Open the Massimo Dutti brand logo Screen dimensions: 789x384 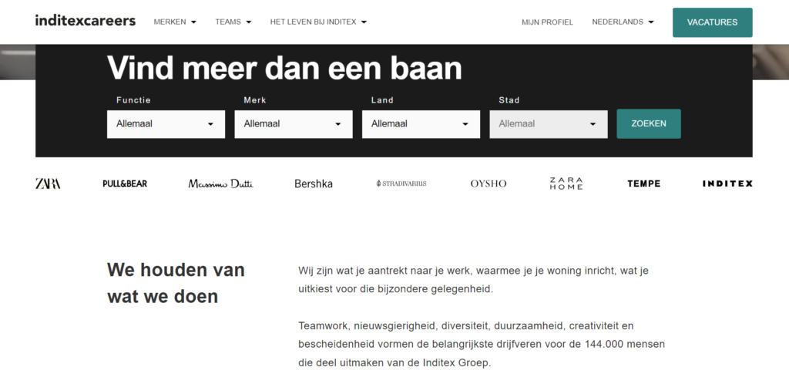(x=220, y=184)
